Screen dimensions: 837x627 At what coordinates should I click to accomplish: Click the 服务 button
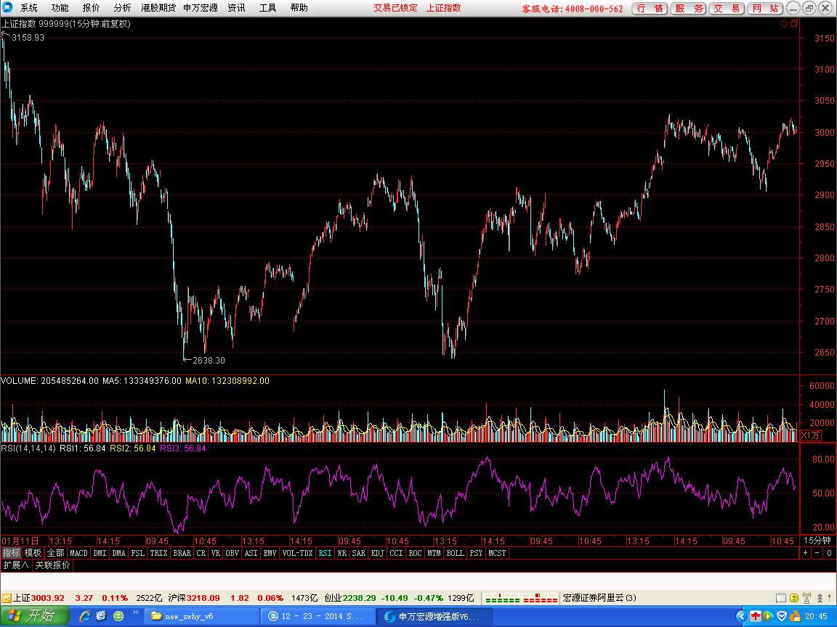pos(689,9)
